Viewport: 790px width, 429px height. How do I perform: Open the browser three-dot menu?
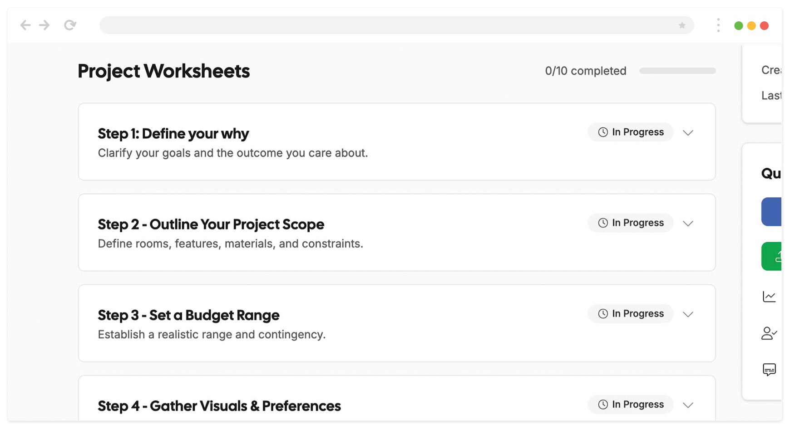[x=718, y=25]
